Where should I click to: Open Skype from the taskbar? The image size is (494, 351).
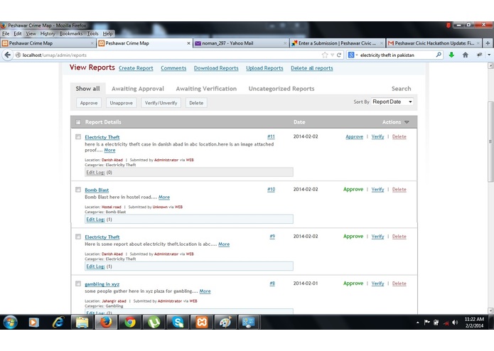point(178,322)
